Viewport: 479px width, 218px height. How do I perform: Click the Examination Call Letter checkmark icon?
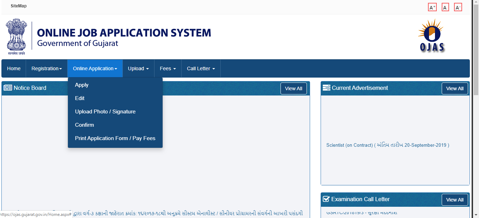[326, 199]
